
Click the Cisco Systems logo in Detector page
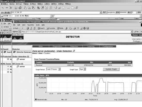click(x=18, y=37)
